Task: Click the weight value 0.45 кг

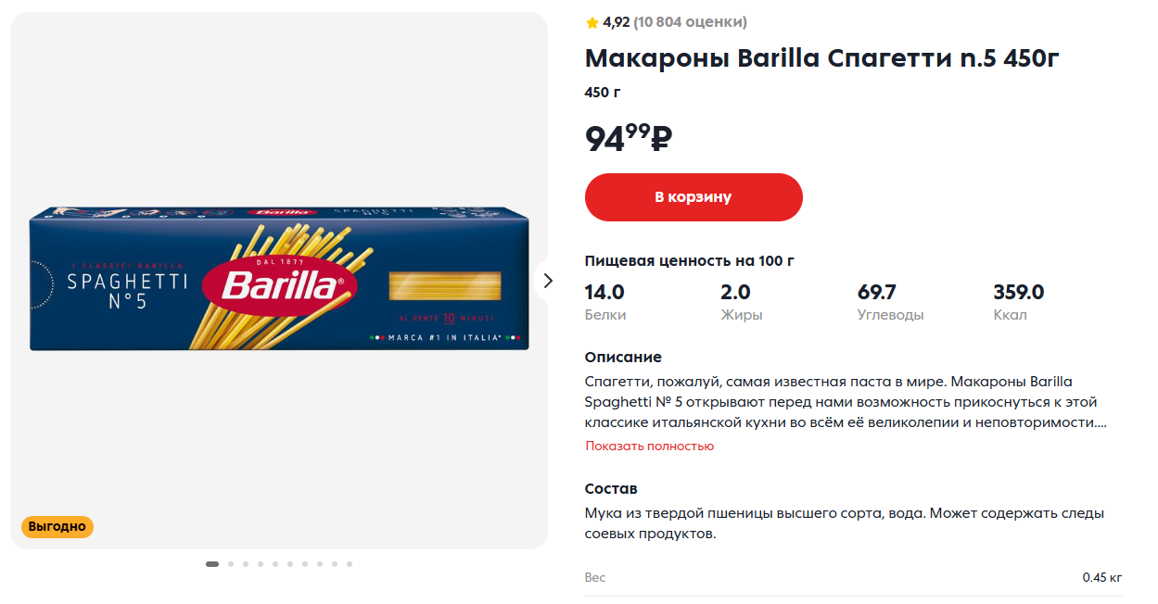Action: click(1101, 578)
